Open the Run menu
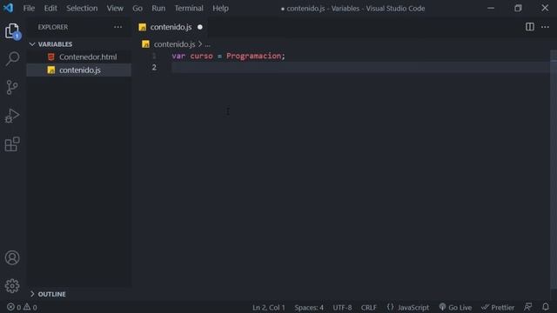The height and width of the screenshot is (313, 557). pyautogui.click(x=158, y=8)
